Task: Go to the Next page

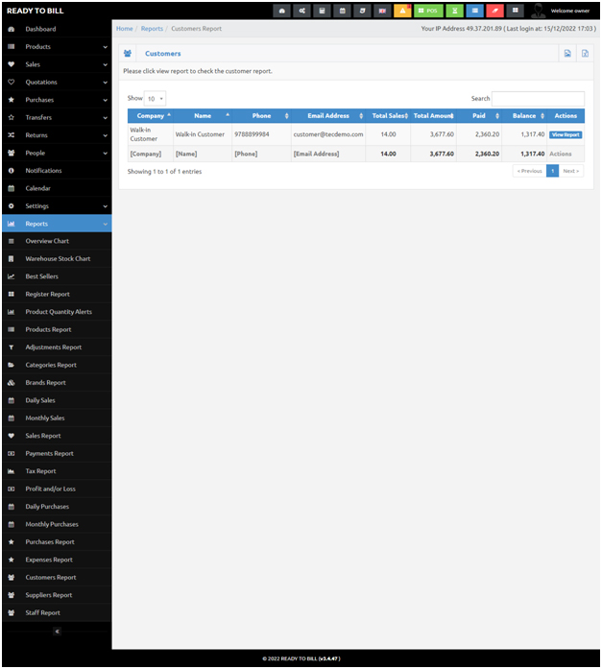Action: tap(571, 171)
